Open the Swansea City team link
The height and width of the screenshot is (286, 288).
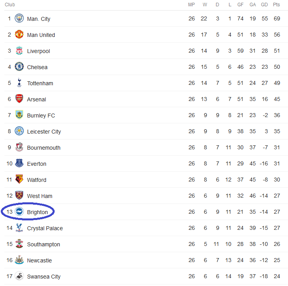point(44,277)
